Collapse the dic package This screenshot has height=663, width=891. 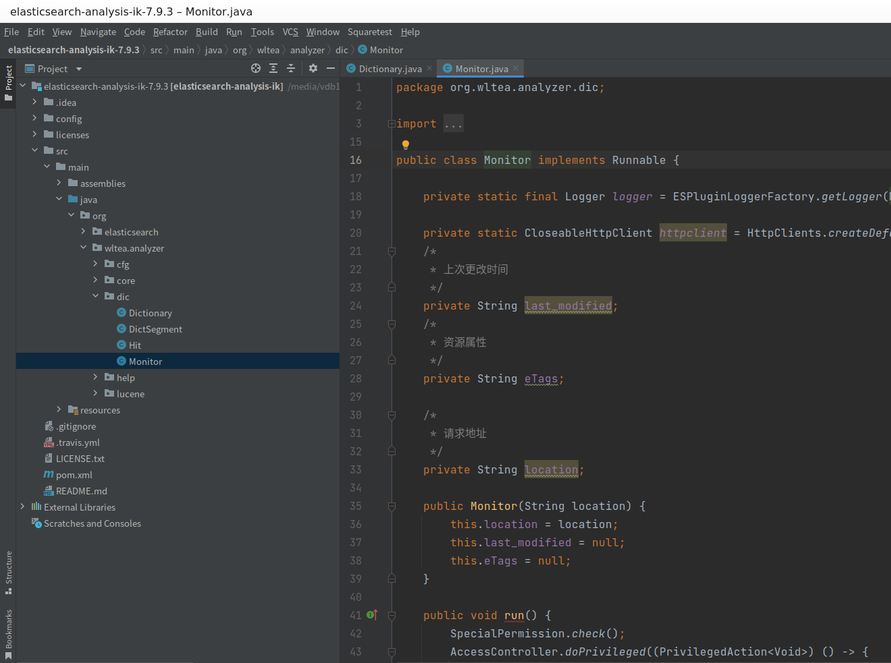96,296
